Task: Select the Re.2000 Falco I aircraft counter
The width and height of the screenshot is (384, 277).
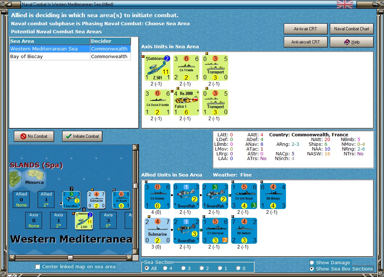Action: coord(186,103)
